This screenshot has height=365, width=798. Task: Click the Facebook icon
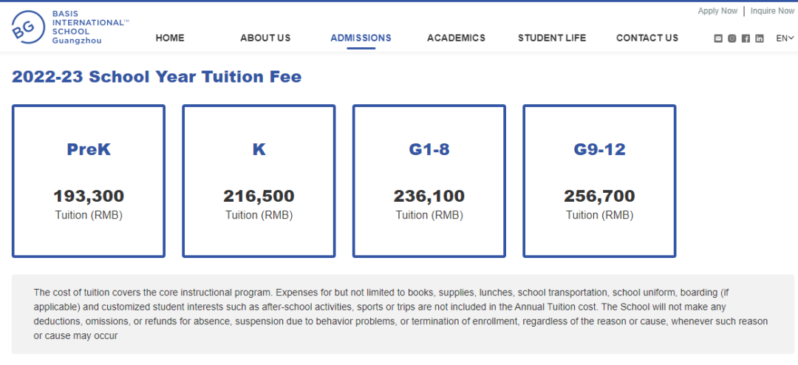(x=746, y=38)
